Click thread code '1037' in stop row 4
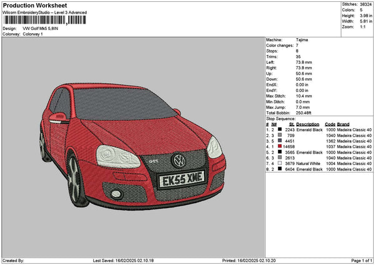The image size is (375, 265). tap(331, 147)
